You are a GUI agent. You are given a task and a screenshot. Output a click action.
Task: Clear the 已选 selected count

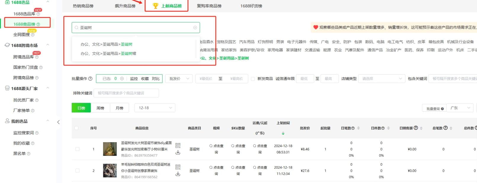pyautogui.click(x=122, y=79)
